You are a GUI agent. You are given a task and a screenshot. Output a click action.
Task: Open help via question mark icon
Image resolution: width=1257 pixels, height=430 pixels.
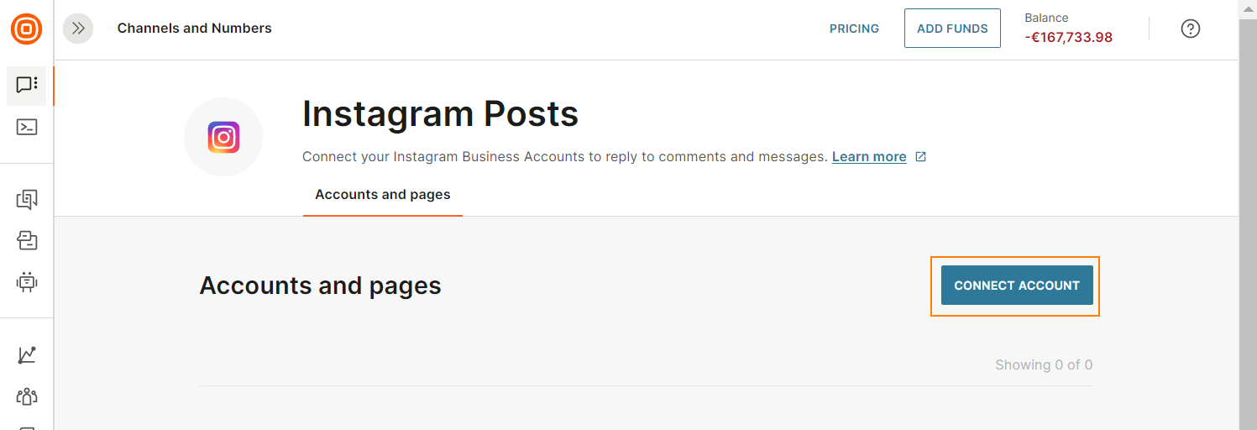(x=1191, y=29)
